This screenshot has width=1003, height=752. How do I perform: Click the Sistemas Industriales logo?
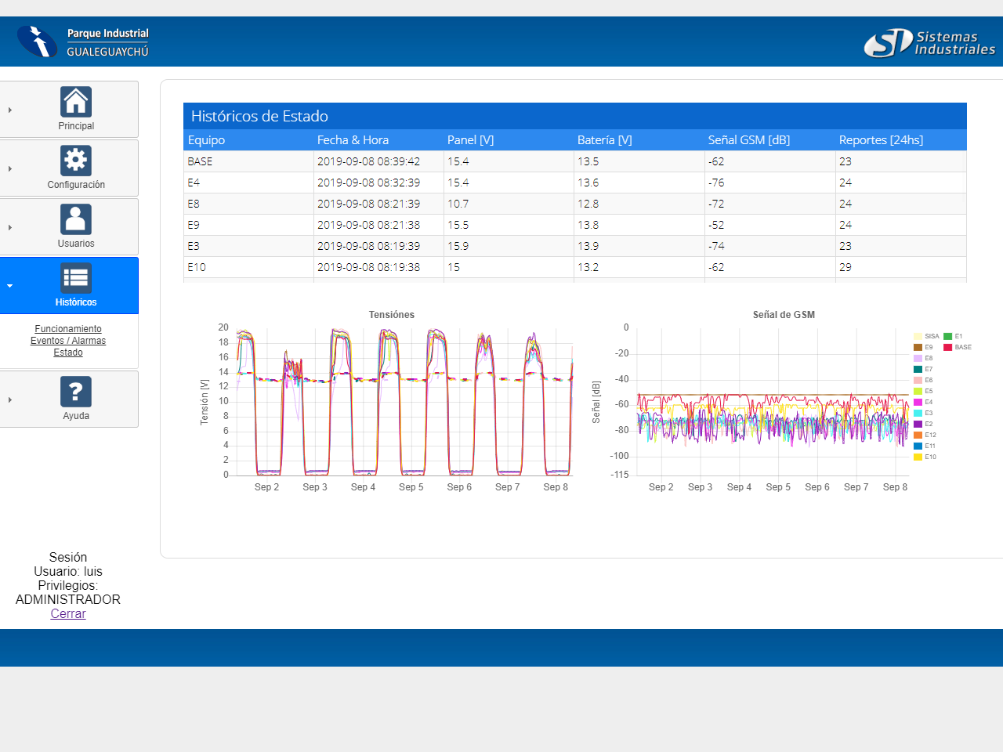pos(929,43)
